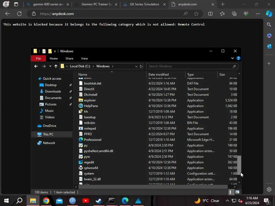Open Customize Quick Access Toolbar dropdown
Image resolution: width=275 pixels, height=206 pixels.
tap(55, 51)
